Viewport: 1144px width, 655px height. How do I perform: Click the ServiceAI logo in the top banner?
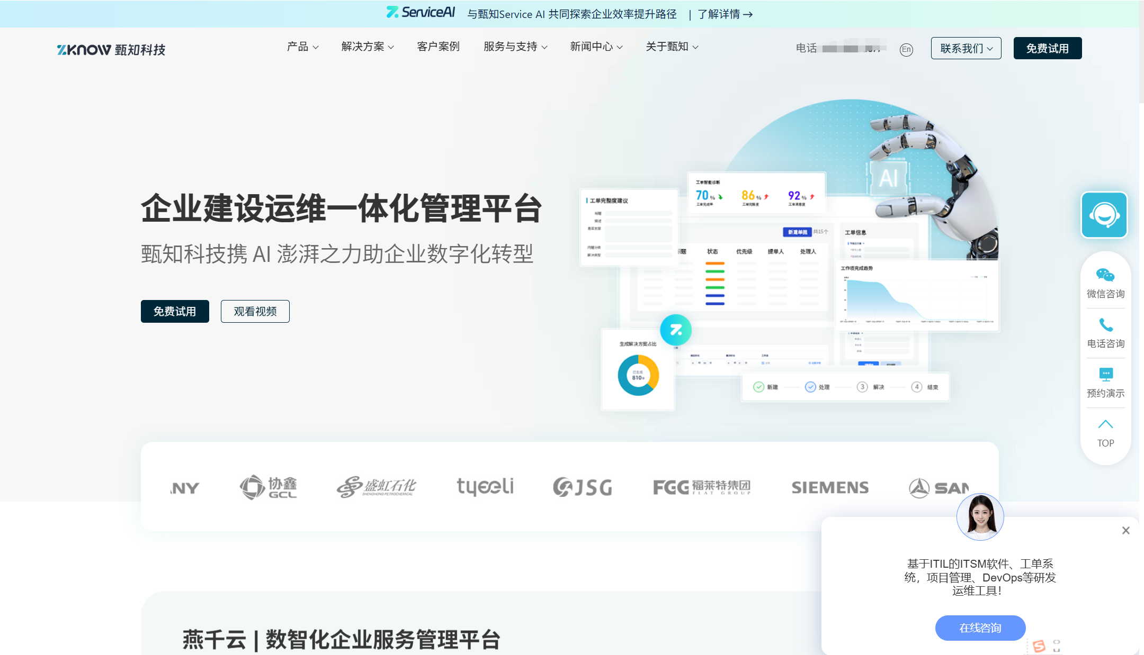click(x=421, y=12)
